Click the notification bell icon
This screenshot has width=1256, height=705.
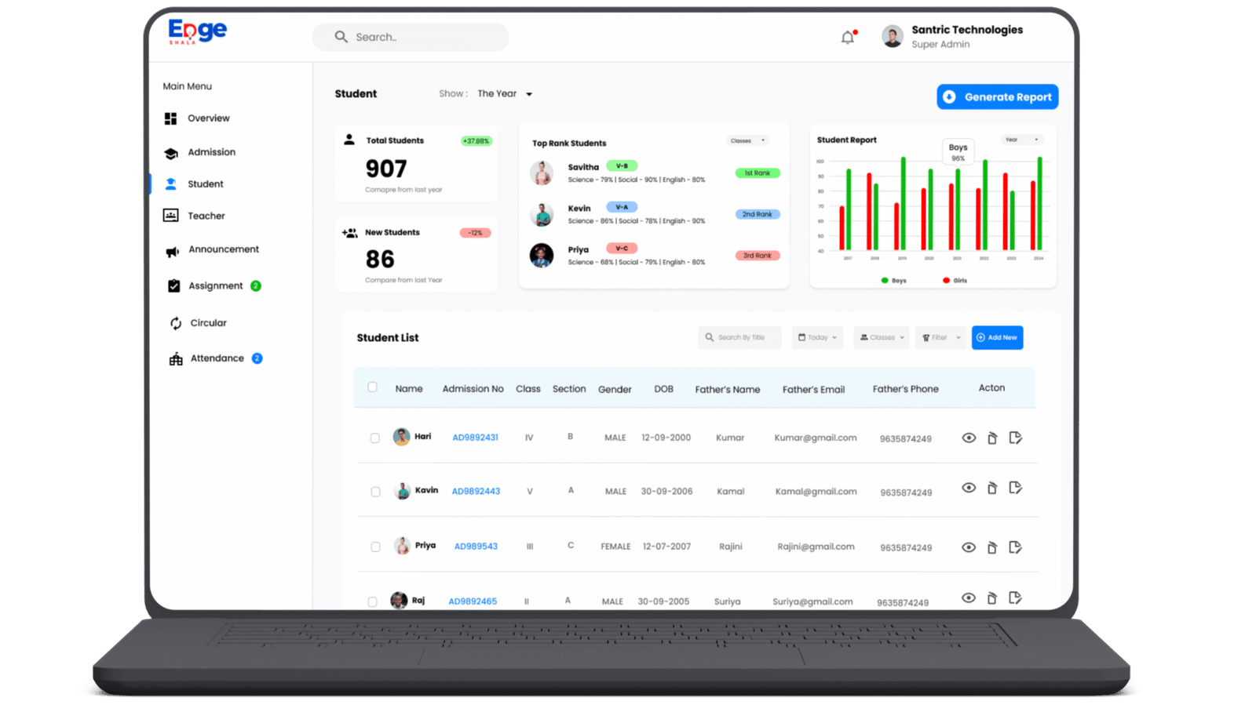click(848, 38)
